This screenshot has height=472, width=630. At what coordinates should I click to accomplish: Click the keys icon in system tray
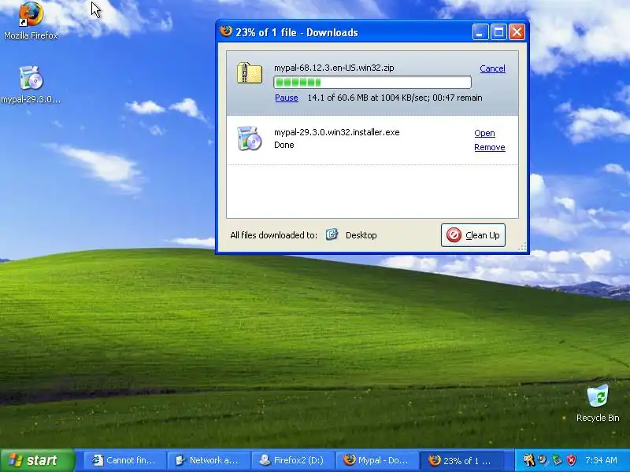coord(528,460)
